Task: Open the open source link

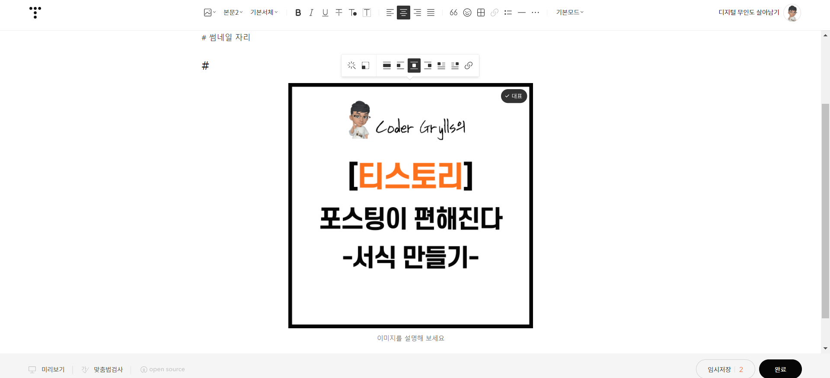Action: click(163, 369)
